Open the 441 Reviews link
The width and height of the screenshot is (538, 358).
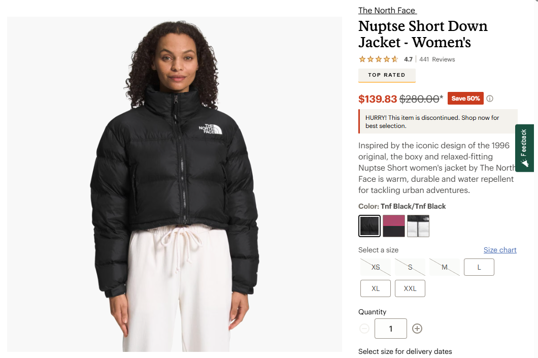pyautogui.click(x=437, y=59)
